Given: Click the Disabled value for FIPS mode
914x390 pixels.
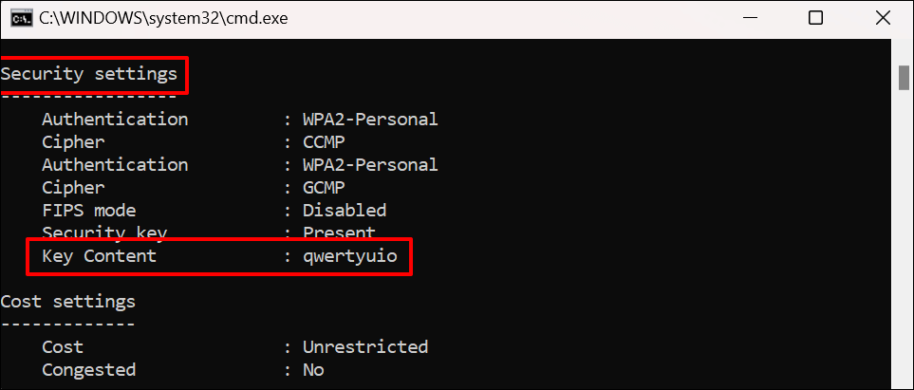Looking at the screenshot, I should (345, 211).
